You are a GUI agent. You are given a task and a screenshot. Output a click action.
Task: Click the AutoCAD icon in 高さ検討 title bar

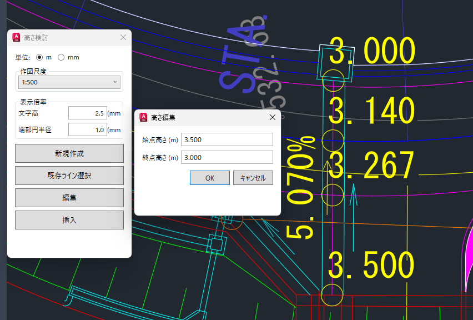pos(16,37)
